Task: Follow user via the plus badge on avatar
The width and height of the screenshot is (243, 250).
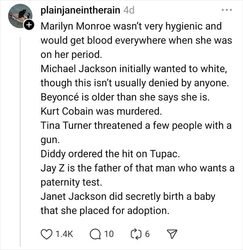Action: tap(29, 25)
